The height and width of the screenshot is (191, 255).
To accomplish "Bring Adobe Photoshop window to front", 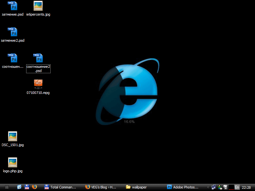I will tap(183, 187).
